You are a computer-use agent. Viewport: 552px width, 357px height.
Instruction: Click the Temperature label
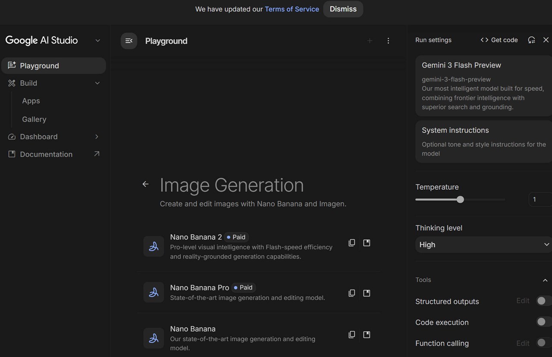click(x=437, y=187)
